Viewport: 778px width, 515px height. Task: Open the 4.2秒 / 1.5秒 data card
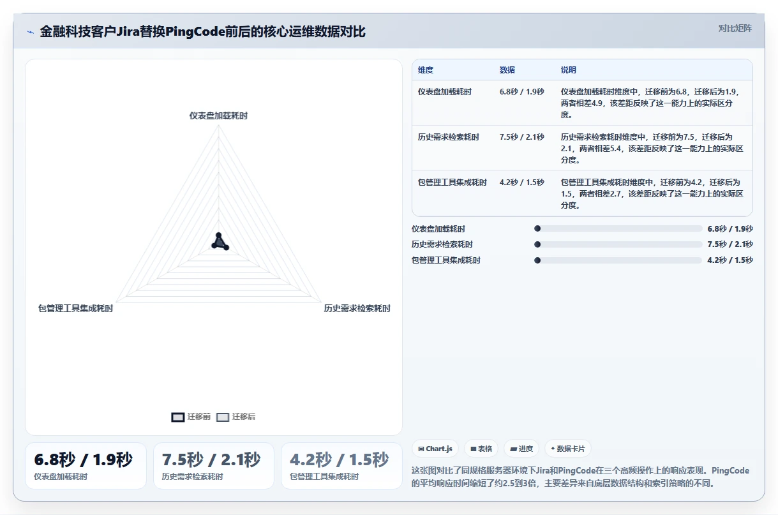tap(341, 466)
